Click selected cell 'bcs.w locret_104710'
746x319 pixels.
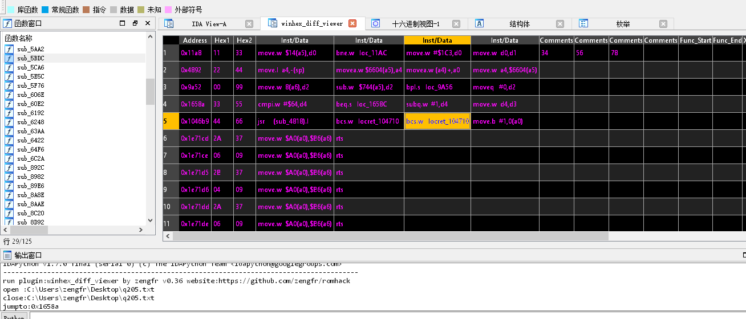[437, 121]
